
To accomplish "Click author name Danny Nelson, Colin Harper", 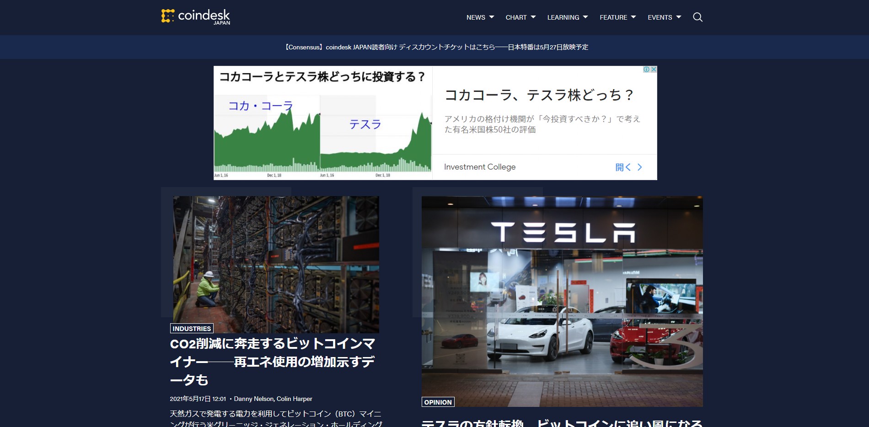I will point(273,399).
